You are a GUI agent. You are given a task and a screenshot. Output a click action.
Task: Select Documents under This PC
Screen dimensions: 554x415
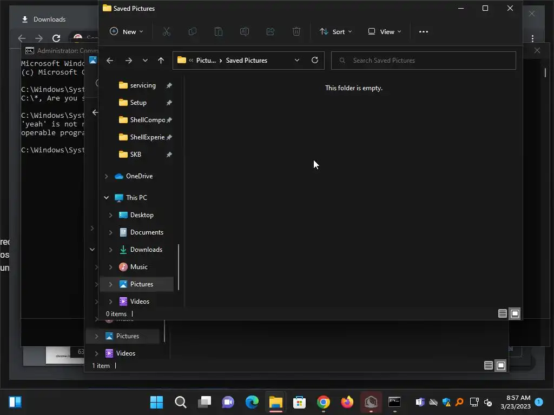147,232
